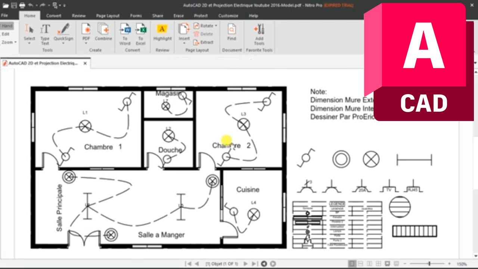The image size is (478, 269).
Task: Switch to the Share ribbon tab
Action: coord(158,16)
